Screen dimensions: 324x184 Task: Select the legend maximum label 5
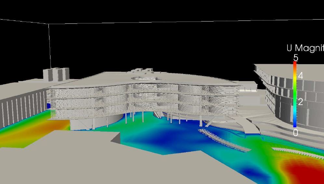[x=295, y=58]
